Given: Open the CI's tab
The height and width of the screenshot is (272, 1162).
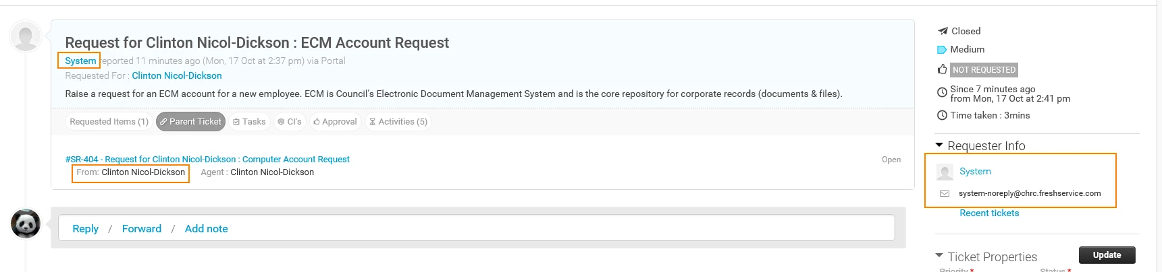Looking at the screenshot, I should [290, 122].
